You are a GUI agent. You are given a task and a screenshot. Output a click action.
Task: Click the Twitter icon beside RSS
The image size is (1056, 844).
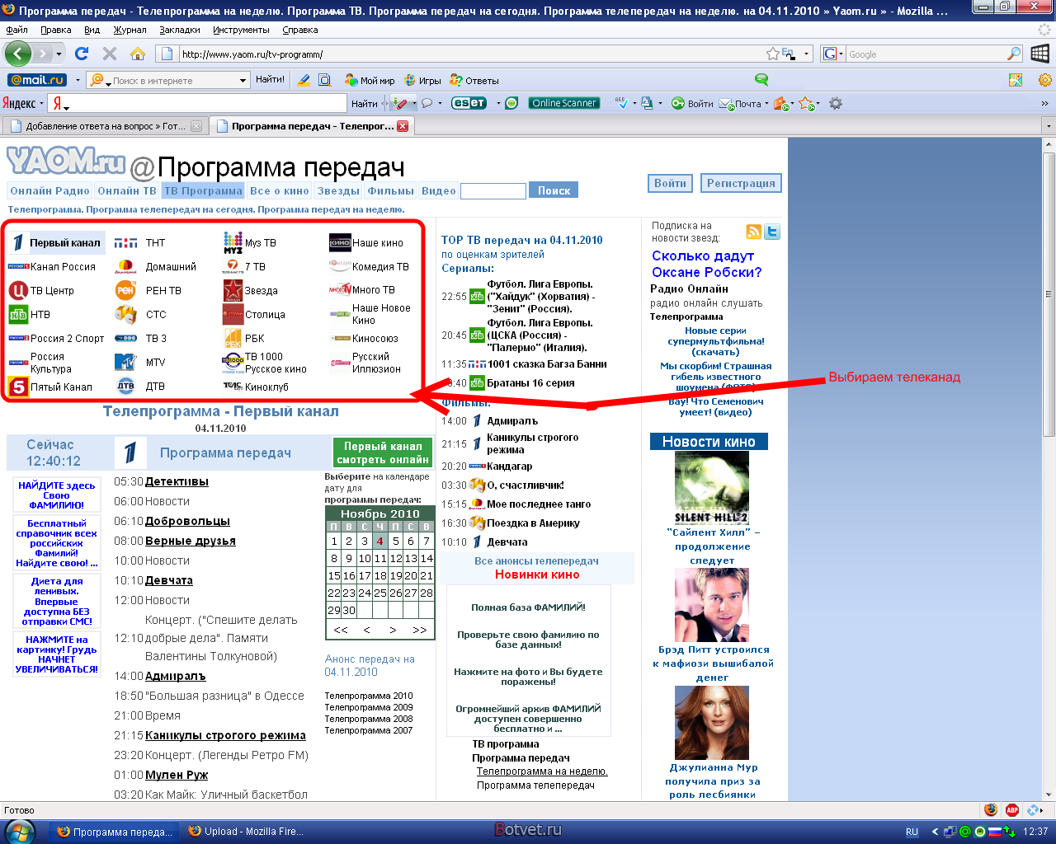click(772, 232)
